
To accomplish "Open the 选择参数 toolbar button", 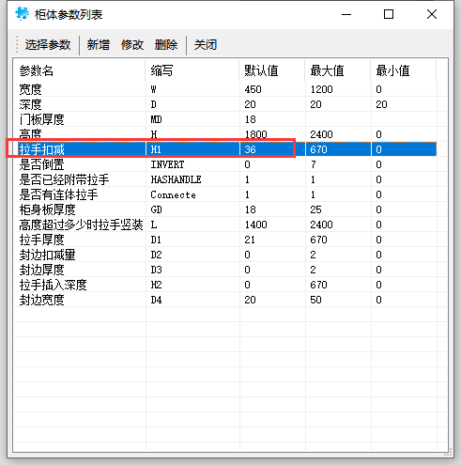I will [48, 45].
